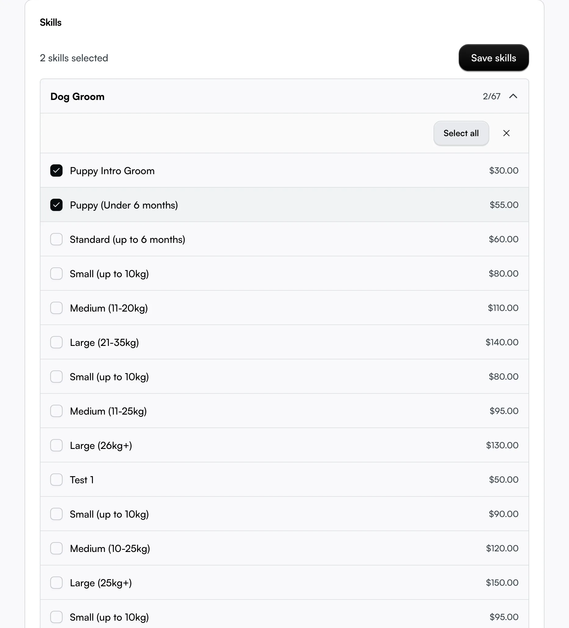Select the Medium (10-25kg) checkbox

click(56, 548)
